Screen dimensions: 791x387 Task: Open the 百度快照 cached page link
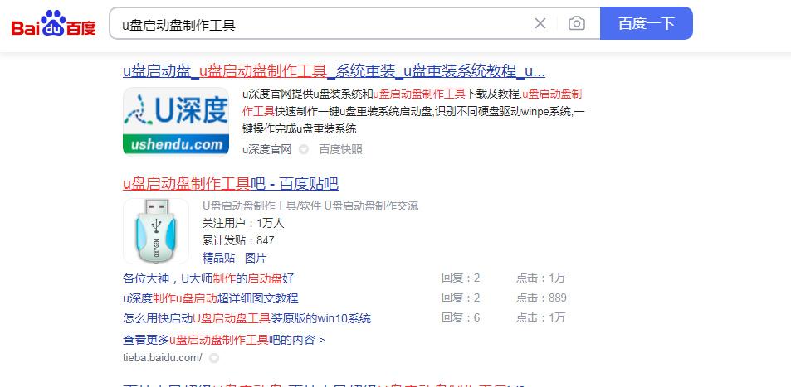point(340,149)
